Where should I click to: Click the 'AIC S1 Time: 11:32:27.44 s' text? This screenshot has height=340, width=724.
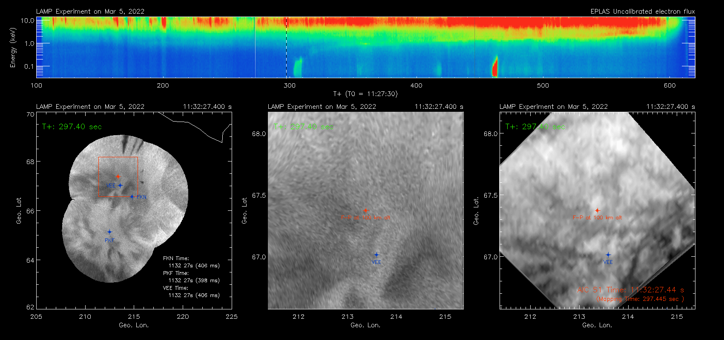(x=630, y=290)
